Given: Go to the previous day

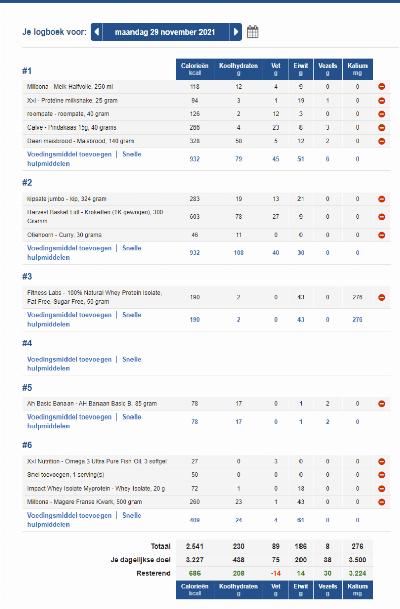Looking at the screenshot, I should click(97, 32).
